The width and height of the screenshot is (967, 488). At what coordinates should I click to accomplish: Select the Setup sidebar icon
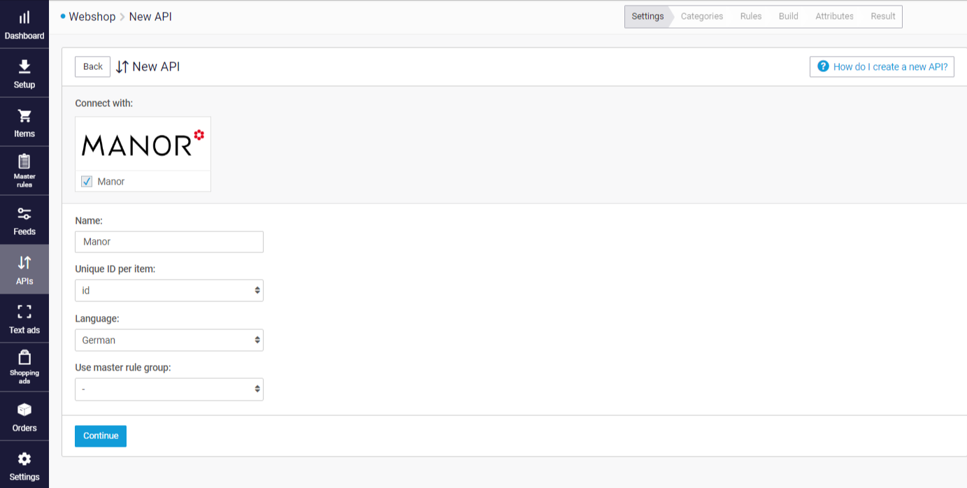[x=24, y=73]
